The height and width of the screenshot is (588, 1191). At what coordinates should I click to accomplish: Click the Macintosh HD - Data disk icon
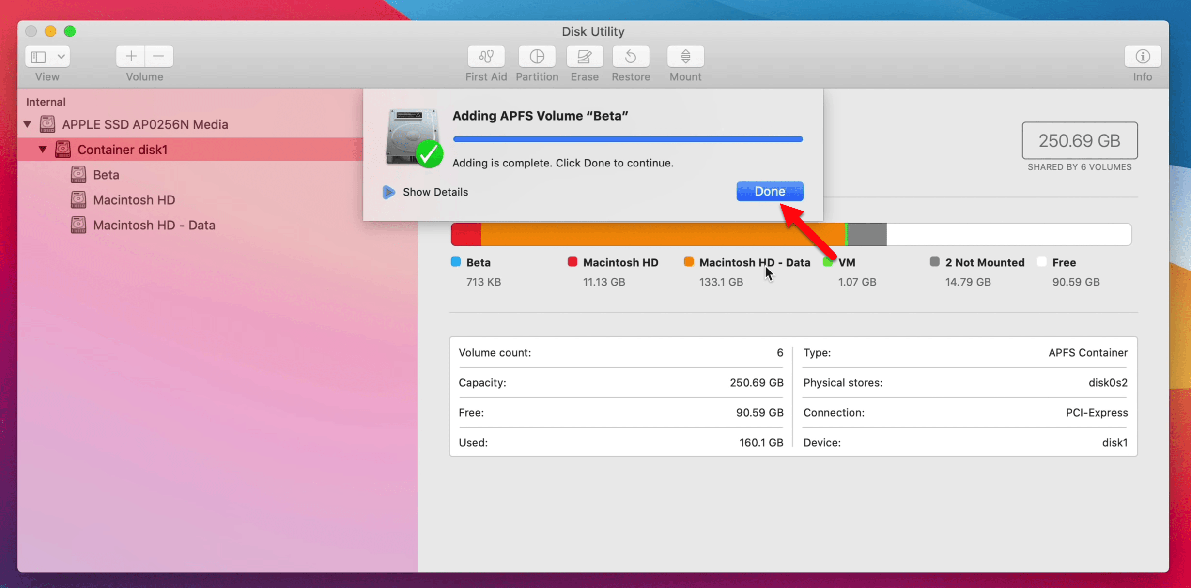point(78,225)
